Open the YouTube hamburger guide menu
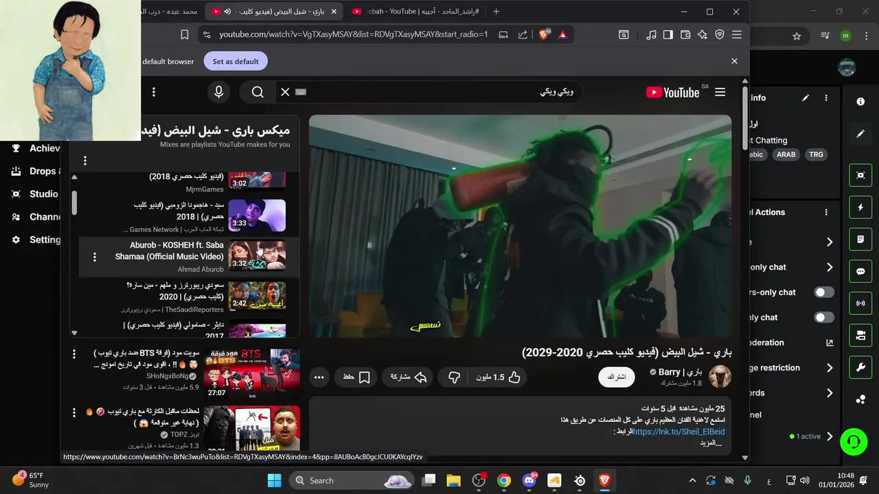Screen dimensions: 879x494 point(720,92)
